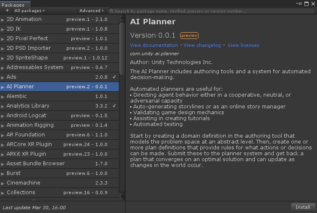Expand the AR Foundation arrow
Screen dimensions: 317x213
click(x=3, y=135)
